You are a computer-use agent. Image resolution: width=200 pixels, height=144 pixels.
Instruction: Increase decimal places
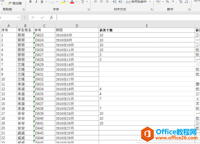tap(181, 1)
